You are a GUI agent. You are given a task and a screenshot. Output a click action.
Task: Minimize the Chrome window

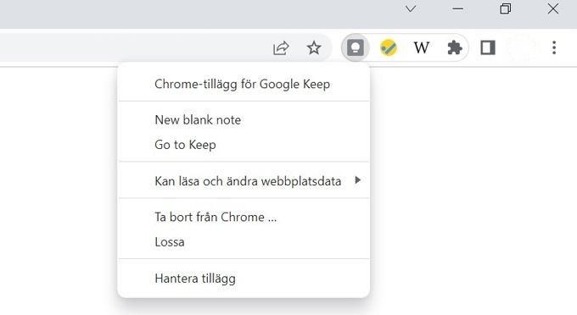[x=457, y=8]
